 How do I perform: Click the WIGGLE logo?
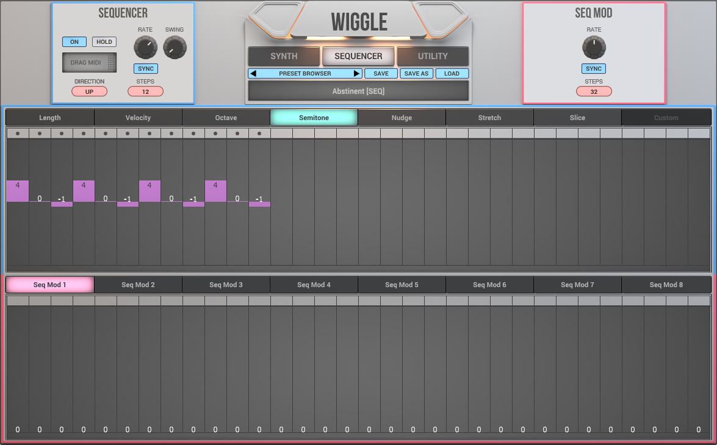coord(359,21)
